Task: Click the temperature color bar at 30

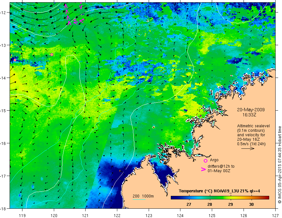Action: (252, 198)
